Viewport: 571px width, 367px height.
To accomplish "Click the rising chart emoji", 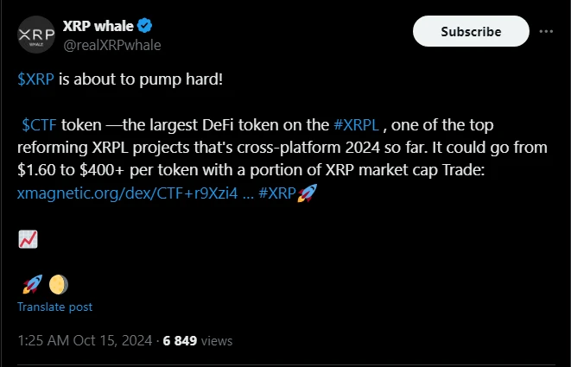I will point(28,239).
